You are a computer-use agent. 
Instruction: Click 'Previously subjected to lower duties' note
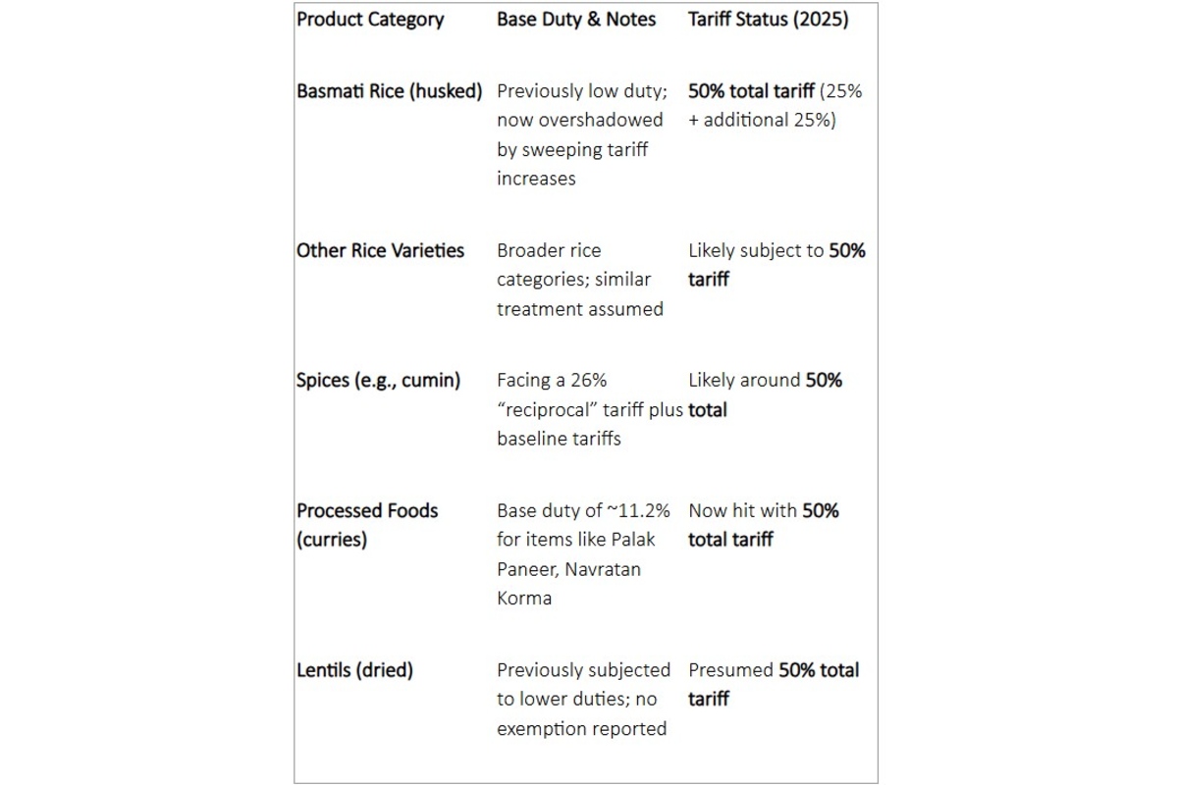583,671
